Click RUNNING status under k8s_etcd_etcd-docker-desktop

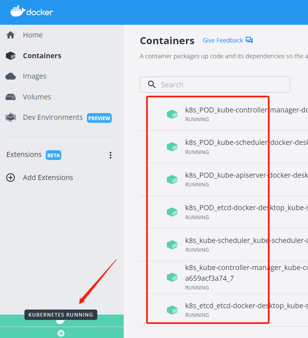(x=197, y=315)
